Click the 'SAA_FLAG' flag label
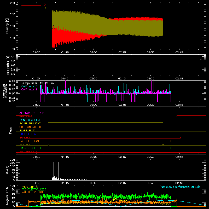This screenshot has width=209, height=209. point(26,138)
